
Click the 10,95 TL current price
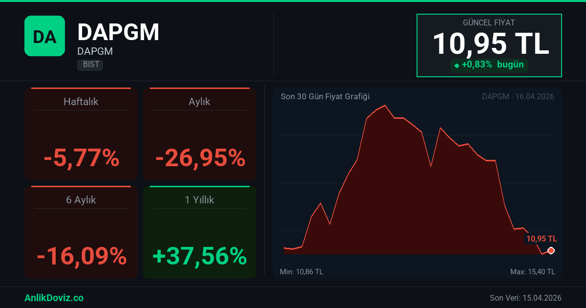(x=490, y=44)
